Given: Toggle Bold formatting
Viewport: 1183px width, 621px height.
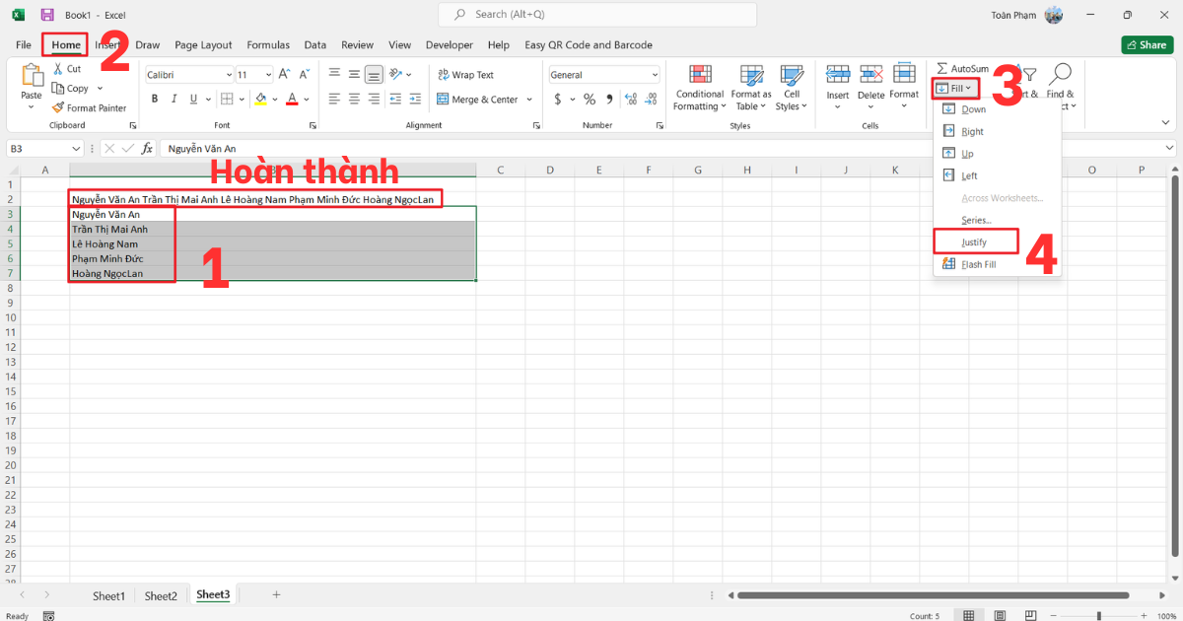Looking at the screenshot, I should click(x=155, y=99).
